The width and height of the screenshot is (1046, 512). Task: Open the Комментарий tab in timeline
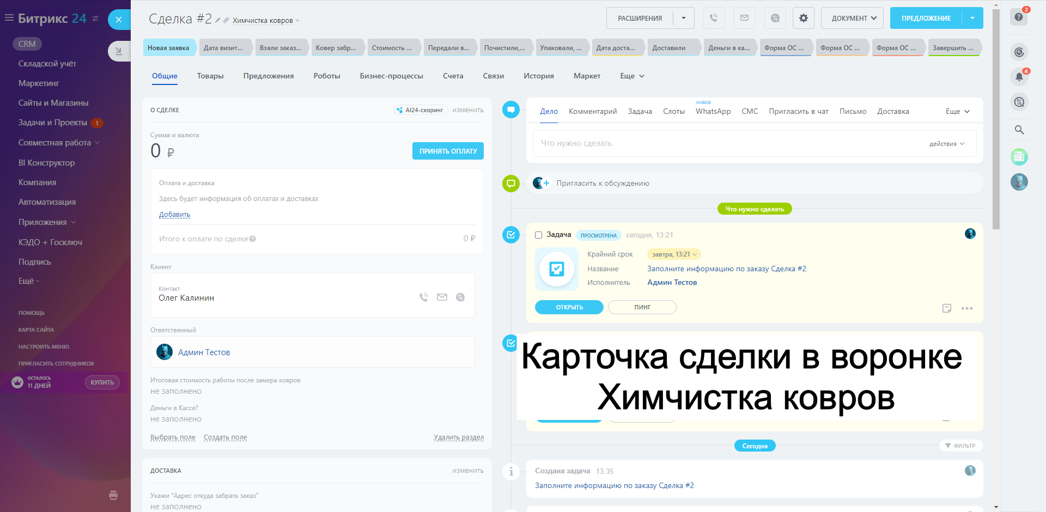[x=592, y=112]
